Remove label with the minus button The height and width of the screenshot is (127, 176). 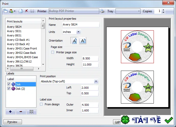21,112
